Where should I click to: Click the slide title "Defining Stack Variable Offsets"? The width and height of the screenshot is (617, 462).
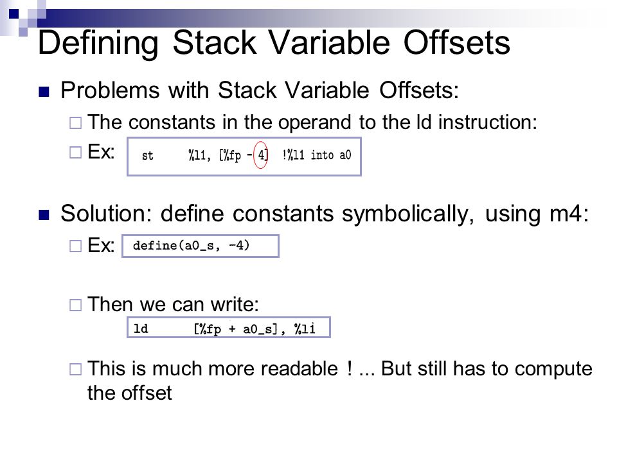pos(274,43)
